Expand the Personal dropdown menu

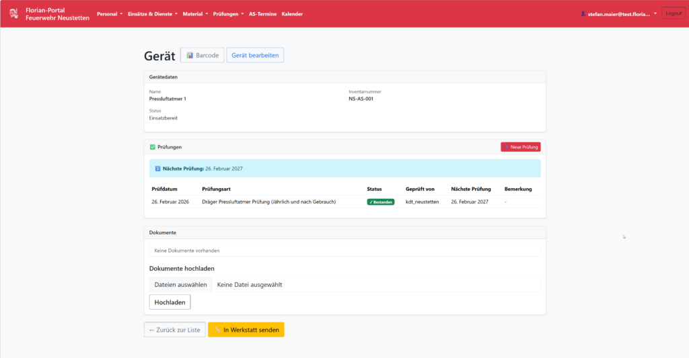[x=109, y=13]
